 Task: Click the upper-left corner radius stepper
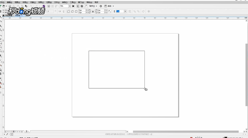coord(87,10)
